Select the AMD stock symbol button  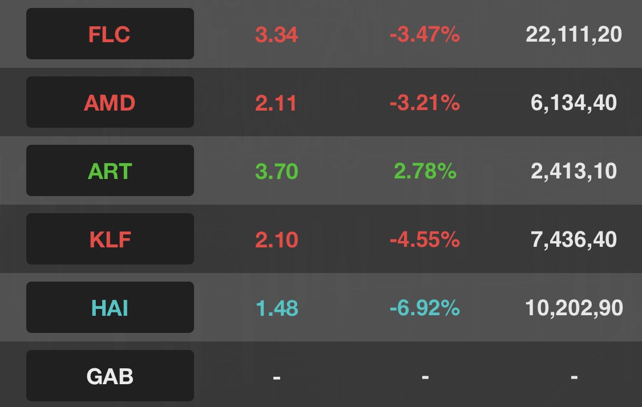click(110, 103)
